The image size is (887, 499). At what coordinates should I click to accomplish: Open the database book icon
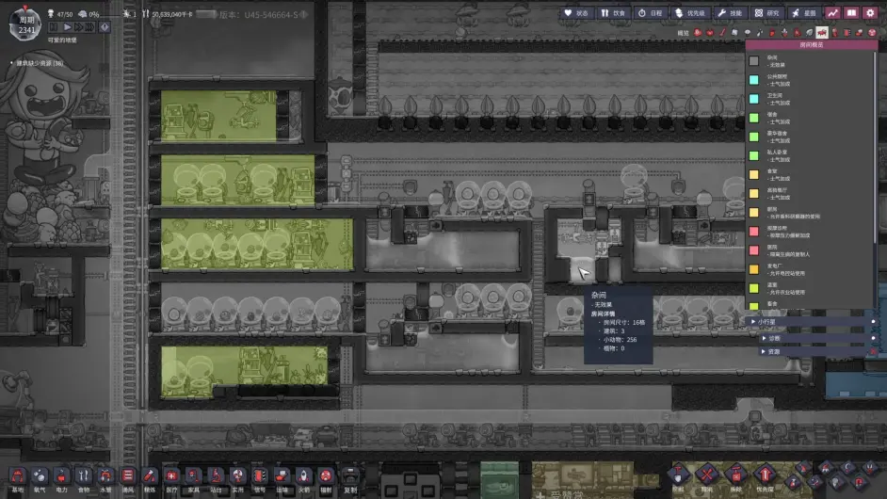851,13
